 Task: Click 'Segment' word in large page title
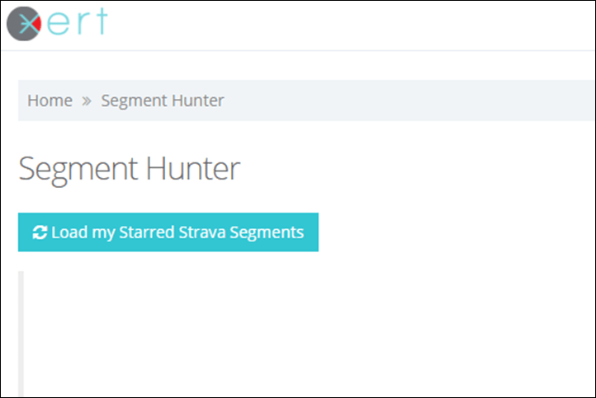78,170
